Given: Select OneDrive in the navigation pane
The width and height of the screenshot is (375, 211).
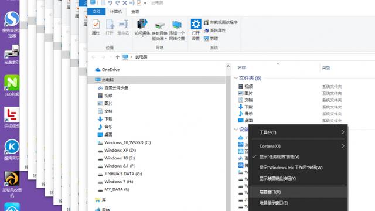Looking at the screenshot, I should click(107, 69).
